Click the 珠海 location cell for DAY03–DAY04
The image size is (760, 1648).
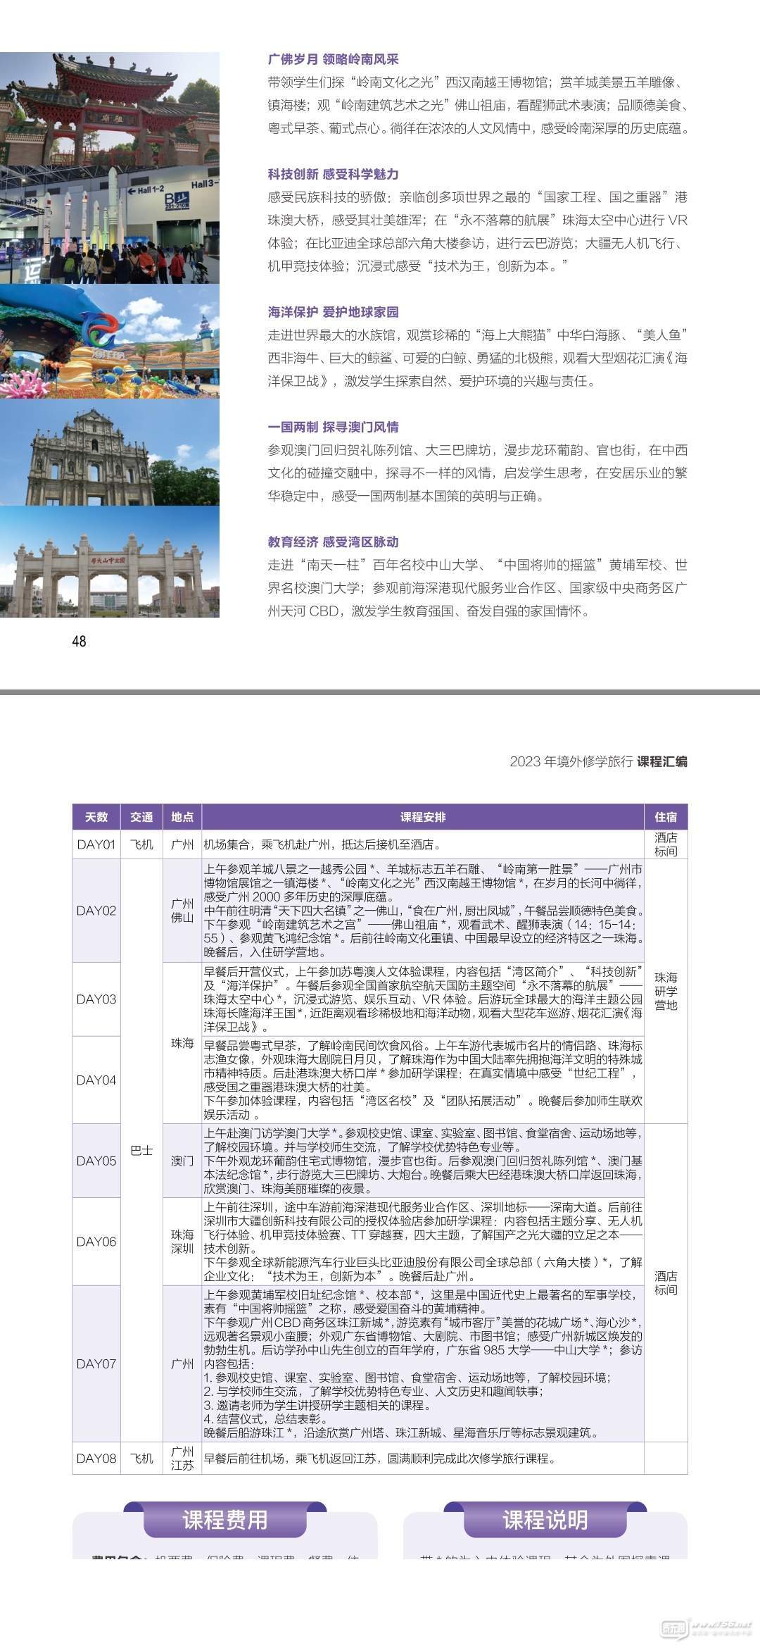point(182,1043)
